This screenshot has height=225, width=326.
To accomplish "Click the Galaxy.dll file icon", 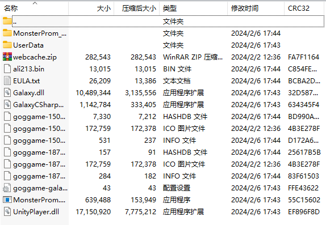I will point(7,92).
